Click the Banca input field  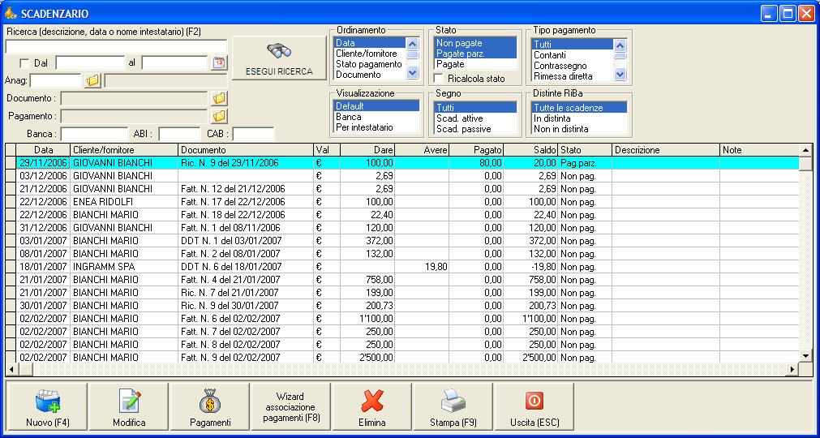tap(94, 134)
